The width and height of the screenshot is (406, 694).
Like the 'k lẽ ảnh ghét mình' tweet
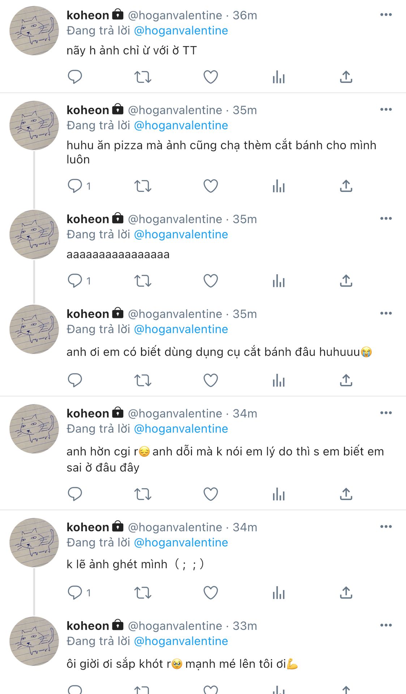point(211,593)
